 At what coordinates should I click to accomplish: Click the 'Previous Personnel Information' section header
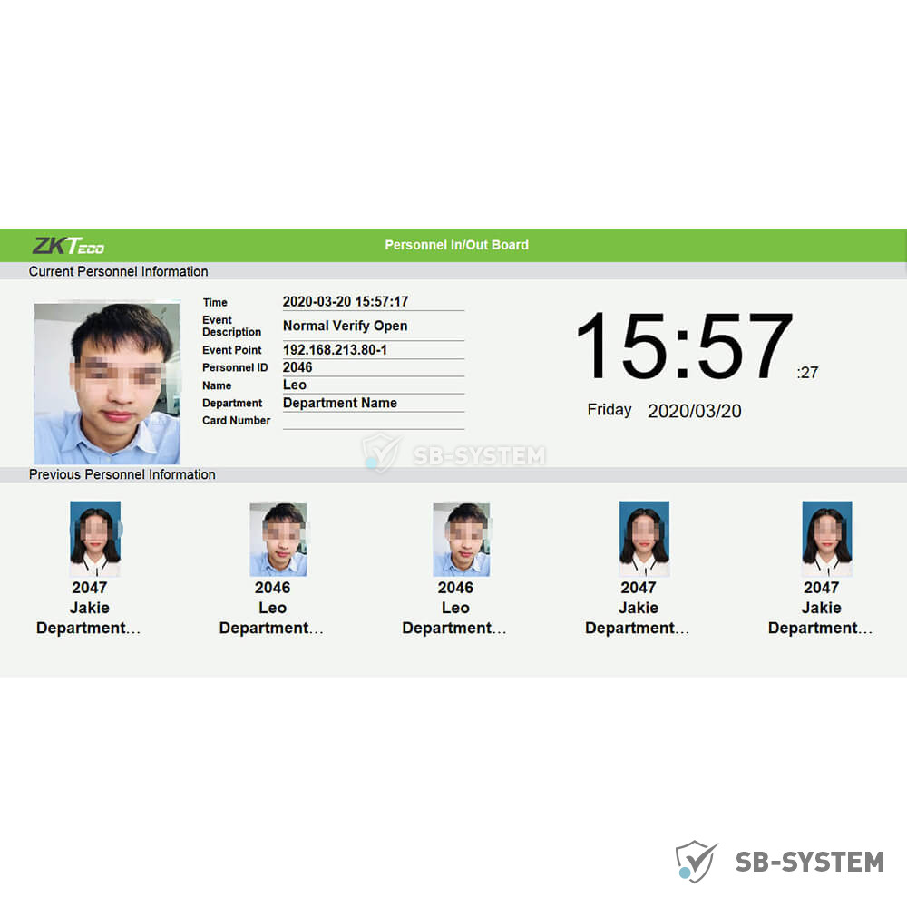pos(122,474)
